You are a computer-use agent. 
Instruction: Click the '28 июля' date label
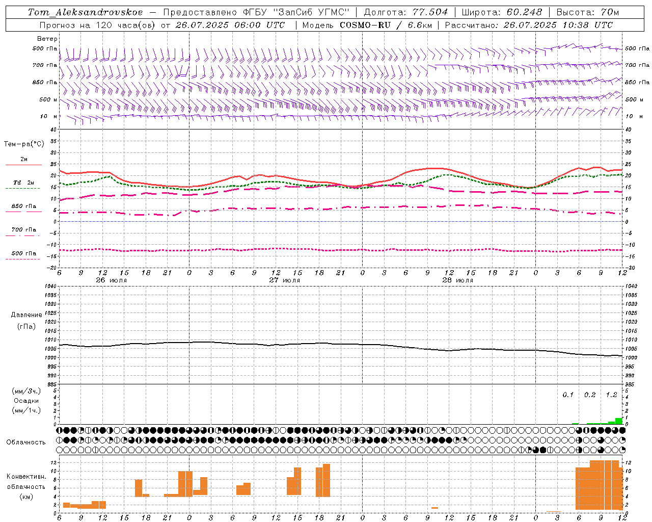click(458, 280)
